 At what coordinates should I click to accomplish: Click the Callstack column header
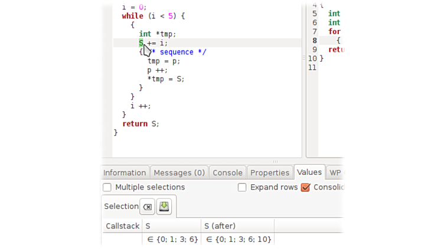point(122,226)
